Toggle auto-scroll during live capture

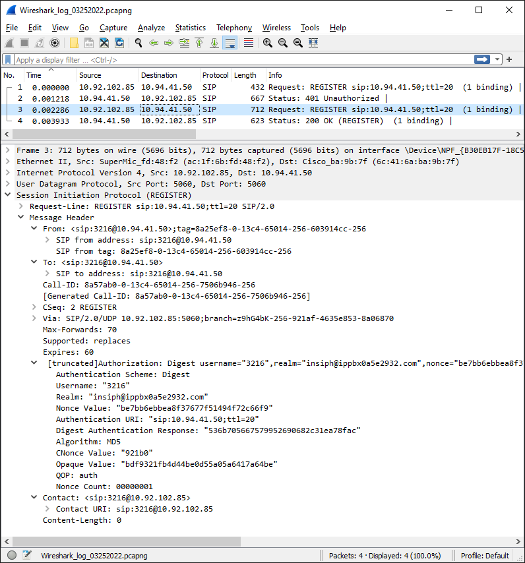coord(230,43)
